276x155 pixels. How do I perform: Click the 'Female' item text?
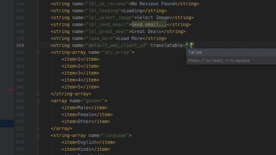86,115
